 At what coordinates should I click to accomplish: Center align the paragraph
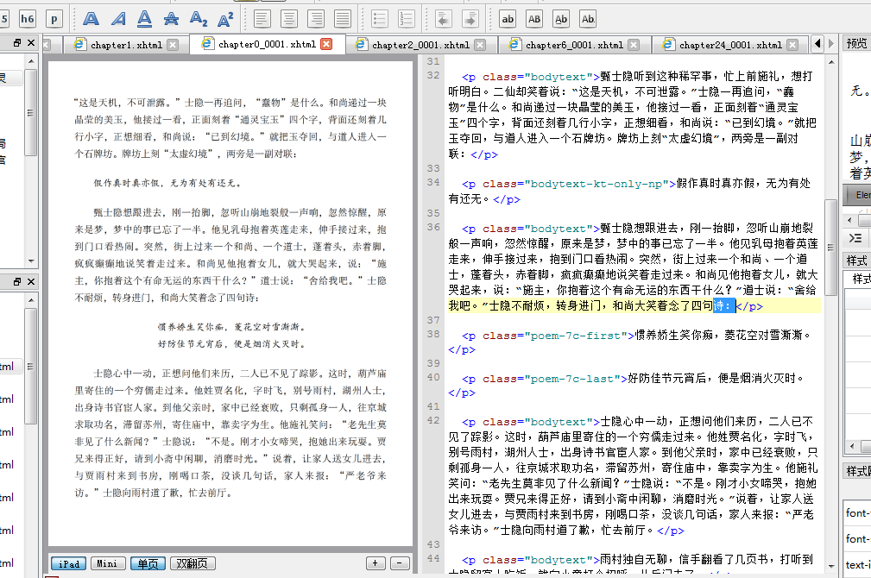coord(290,18)
